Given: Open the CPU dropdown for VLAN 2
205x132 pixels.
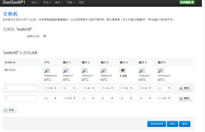Looking at the screenshot, I should [51, 99].
